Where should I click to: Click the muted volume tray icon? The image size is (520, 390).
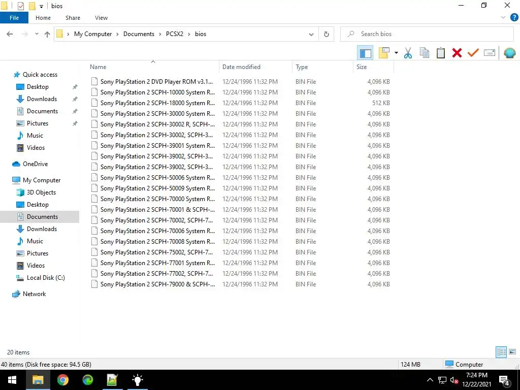point(454,380)
